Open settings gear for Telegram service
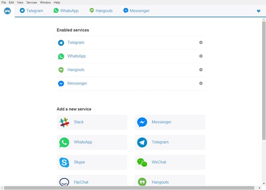Screen dimensions: 266x190 point(201,42)
